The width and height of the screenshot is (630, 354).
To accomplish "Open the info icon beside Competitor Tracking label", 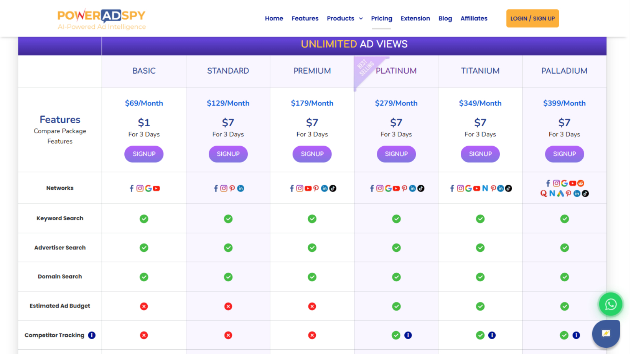I will pyautogui.click(x=91, y=335).
